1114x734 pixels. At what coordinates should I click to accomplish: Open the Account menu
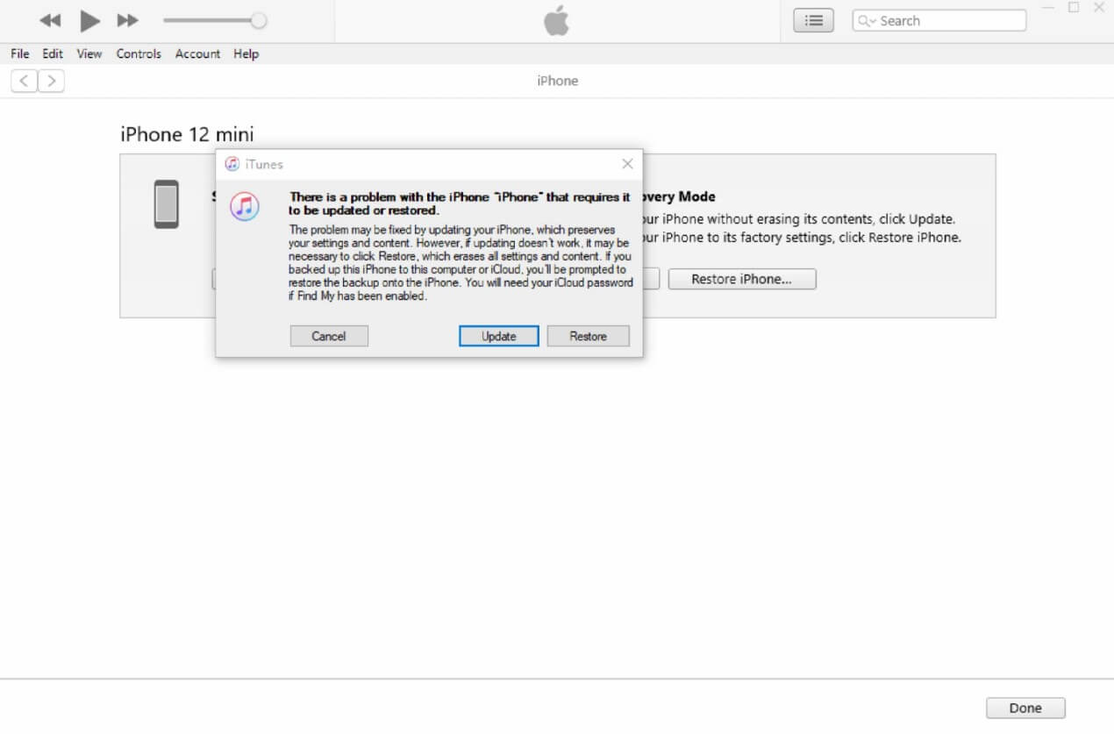(197, 53)
